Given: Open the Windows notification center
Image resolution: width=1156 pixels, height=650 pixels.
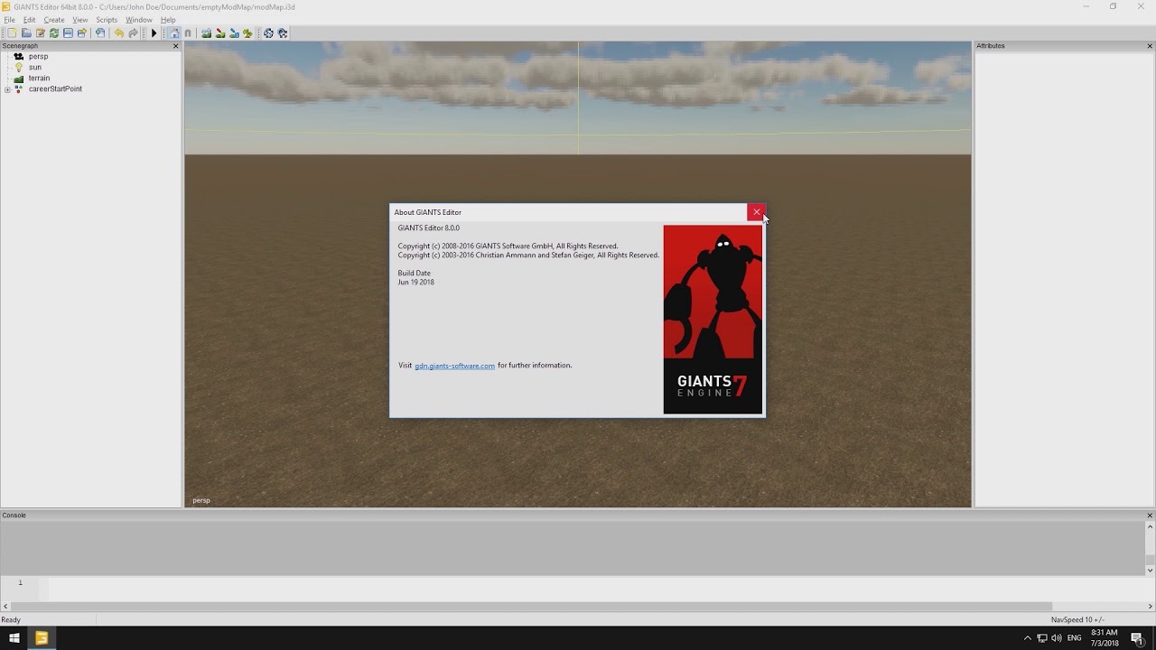Looking at the screenshot, I should pyautogui.click(x=1137, y=638).
